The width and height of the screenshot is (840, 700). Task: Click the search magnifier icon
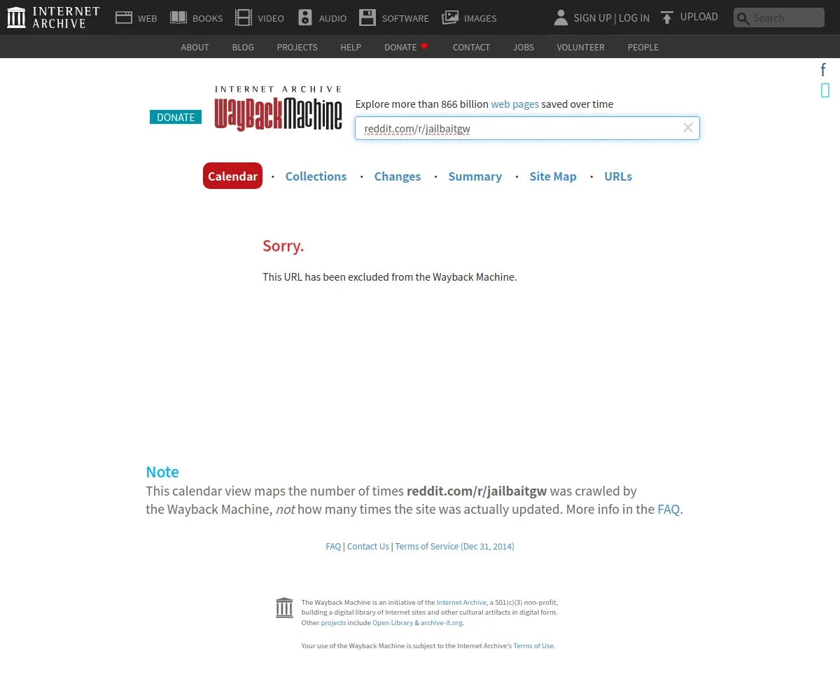pos(743,18)
